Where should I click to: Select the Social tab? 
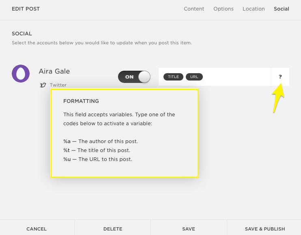pyautogui.click(x=281, y=9)
